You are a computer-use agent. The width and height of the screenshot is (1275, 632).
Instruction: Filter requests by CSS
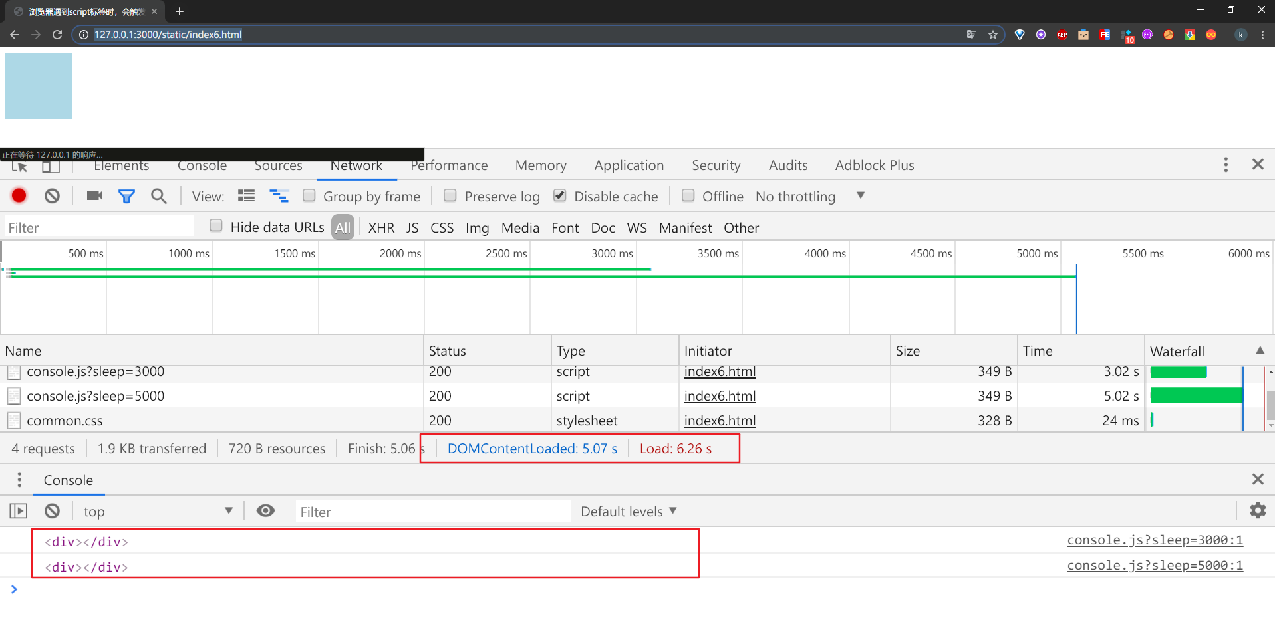(x=442, y=227)
